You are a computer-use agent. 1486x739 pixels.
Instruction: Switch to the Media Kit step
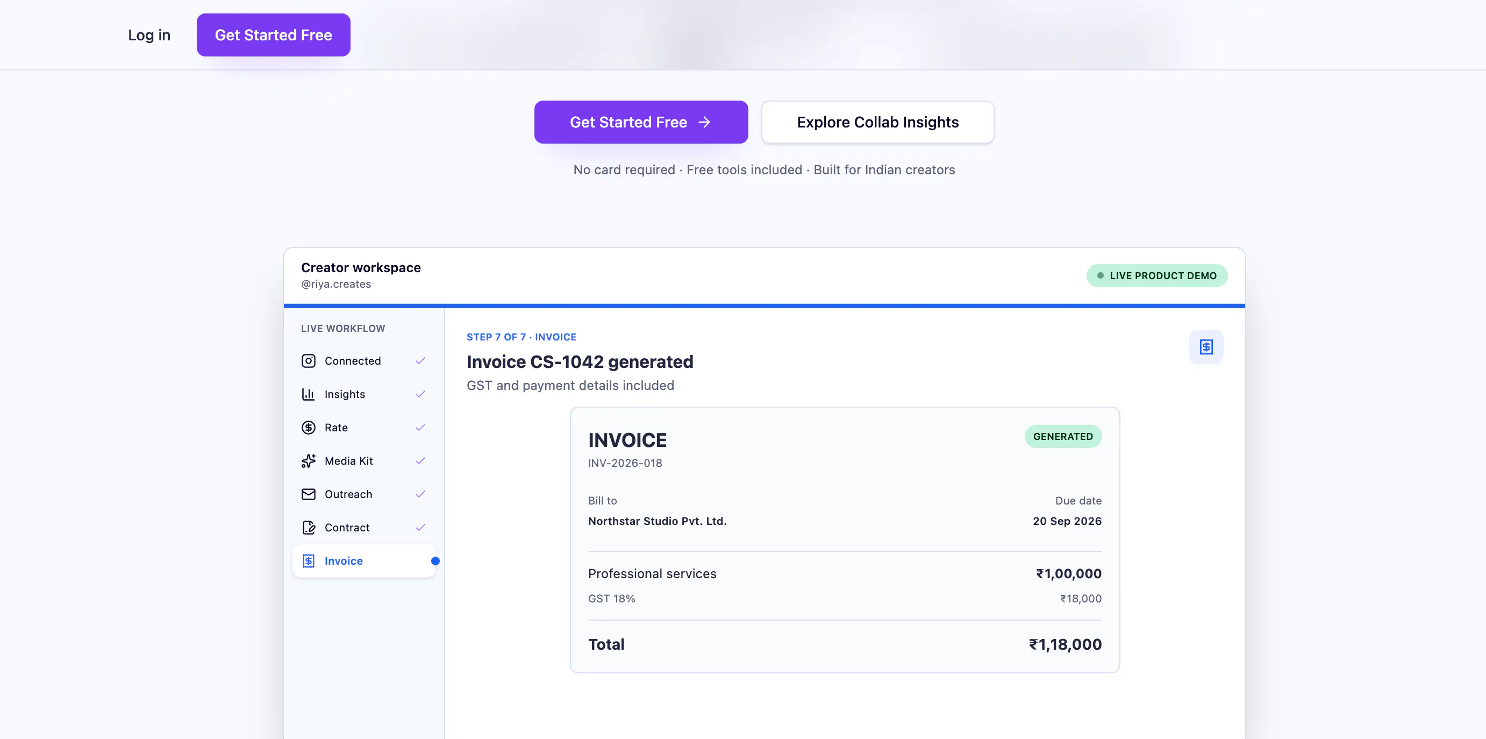[364, 461]
